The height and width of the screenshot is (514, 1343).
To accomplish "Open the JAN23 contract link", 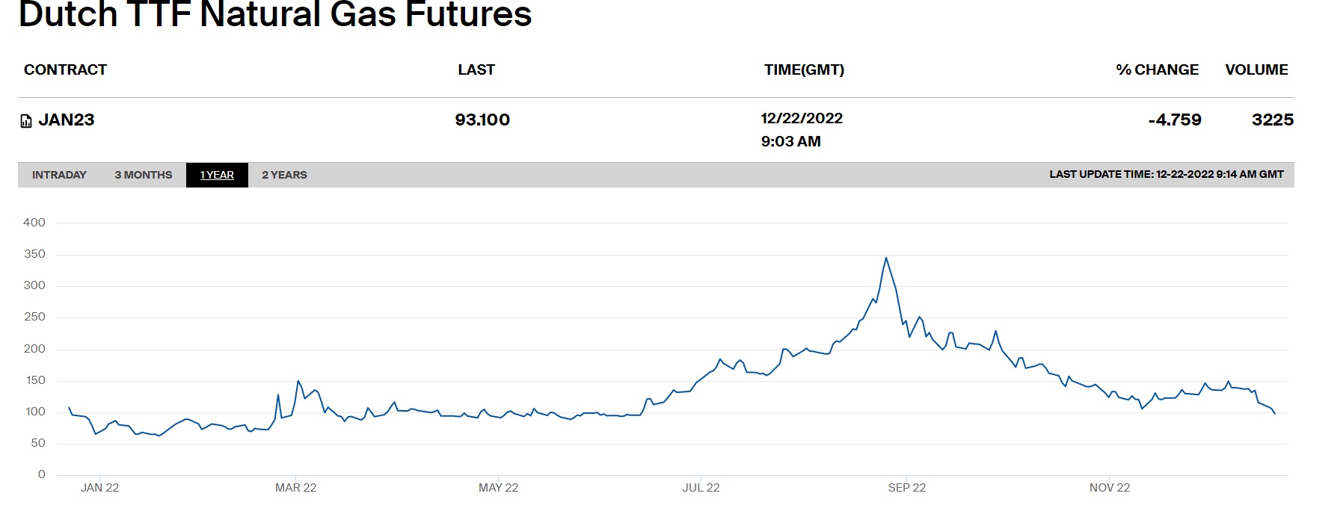I will click(x=66, y=120).
